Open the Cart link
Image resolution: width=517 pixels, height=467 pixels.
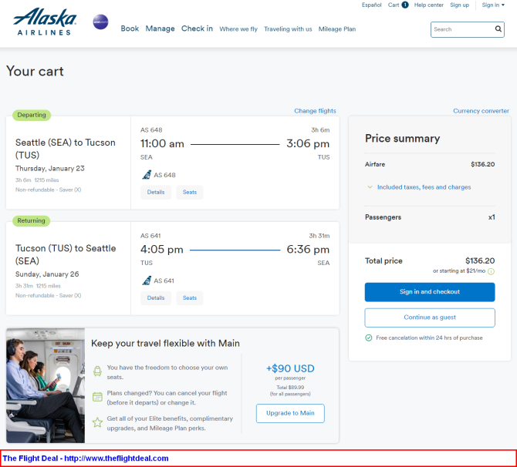point(394,5)
